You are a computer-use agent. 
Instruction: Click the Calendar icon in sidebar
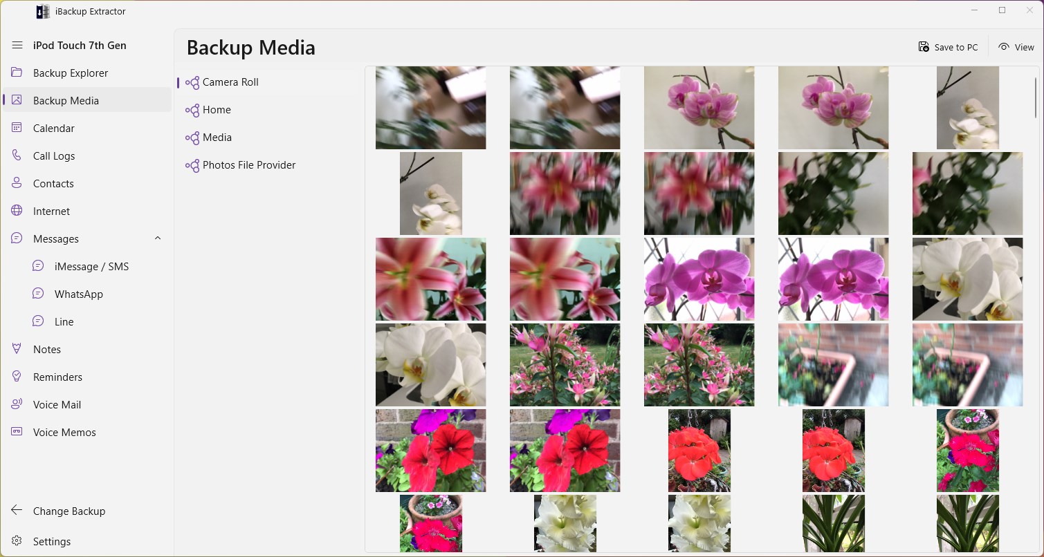pos(17,128)
